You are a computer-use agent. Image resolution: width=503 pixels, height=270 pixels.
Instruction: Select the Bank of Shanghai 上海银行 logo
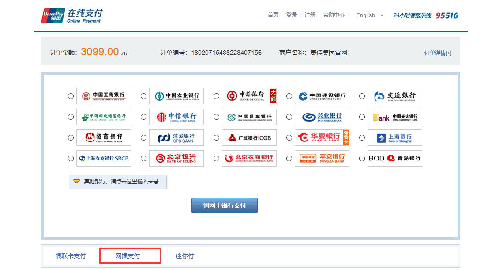395,137
